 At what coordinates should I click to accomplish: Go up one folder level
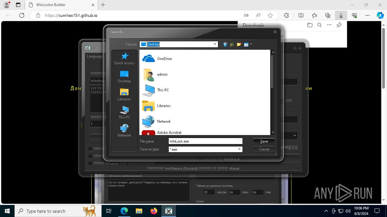[x=232, y=45]
